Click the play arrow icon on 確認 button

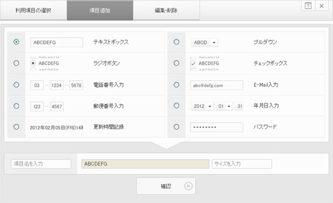click(x=188, y=186)
